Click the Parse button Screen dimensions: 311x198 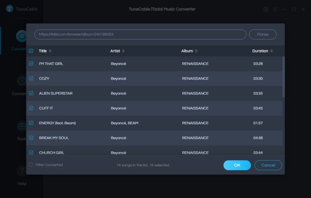tap(263, 35)
